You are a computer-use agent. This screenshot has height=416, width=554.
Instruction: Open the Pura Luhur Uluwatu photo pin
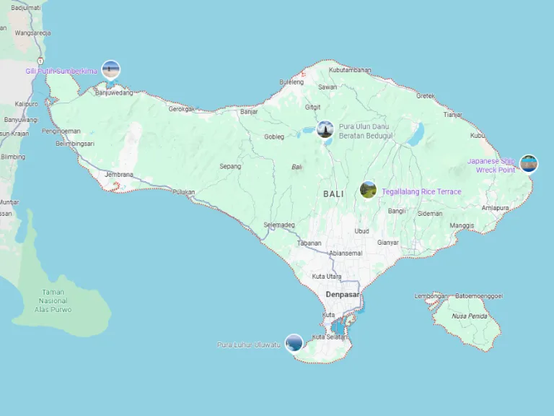[294, 343]
